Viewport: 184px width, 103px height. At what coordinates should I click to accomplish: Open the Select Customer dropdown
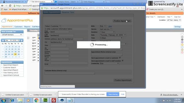(53, 26)
